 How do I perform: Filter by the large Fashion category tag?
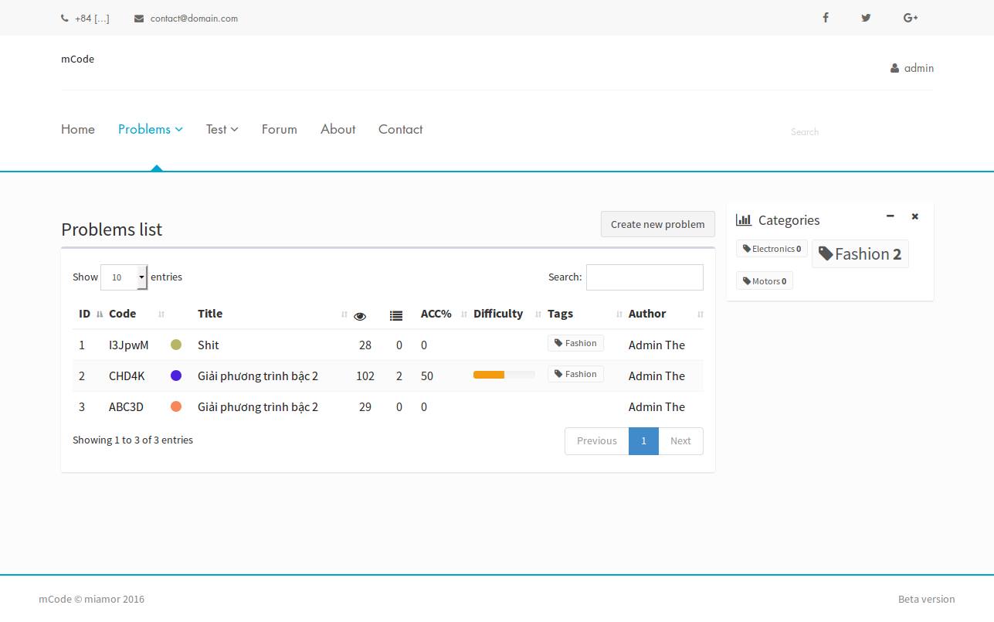860,254
